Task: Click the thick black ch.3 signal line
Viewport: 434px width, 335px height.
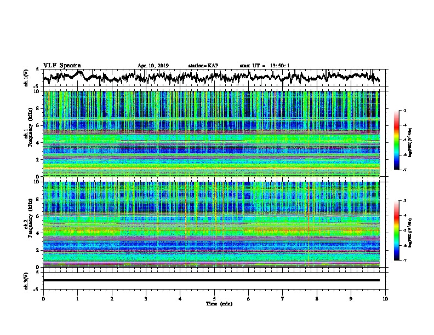Action: (211, 280)
